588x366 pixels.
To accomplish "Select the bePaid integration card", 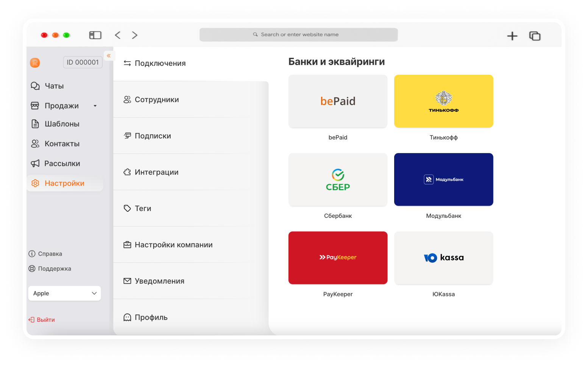I will click(338, 101).
